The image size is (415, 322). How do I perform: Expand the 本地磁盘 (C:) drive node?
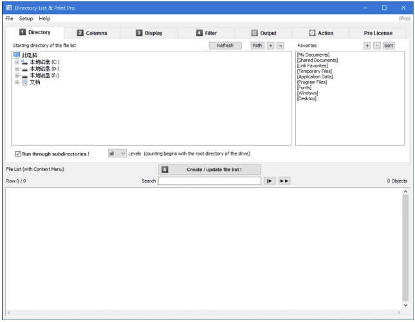pyautogui.click(x=17, y=62)
